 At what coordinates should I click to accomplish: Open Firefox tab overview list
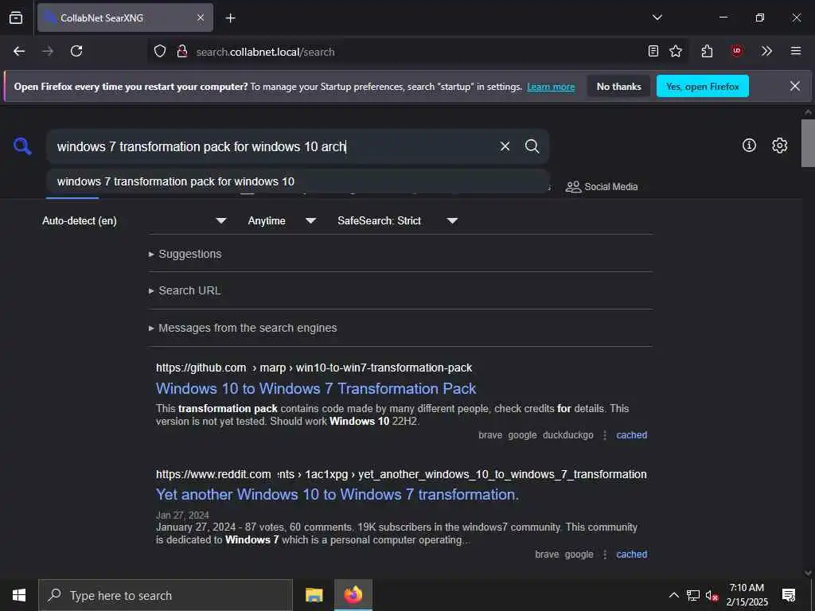point(16,18)
